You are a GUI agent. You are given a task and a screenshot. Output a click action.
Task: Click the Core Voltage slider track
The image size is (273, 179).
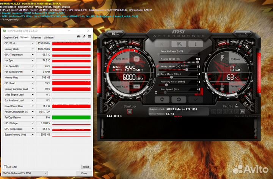(178, 54)
